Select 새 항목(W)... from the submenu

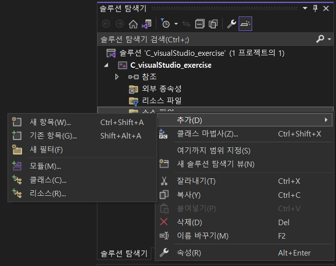click(x=50, y=122)
